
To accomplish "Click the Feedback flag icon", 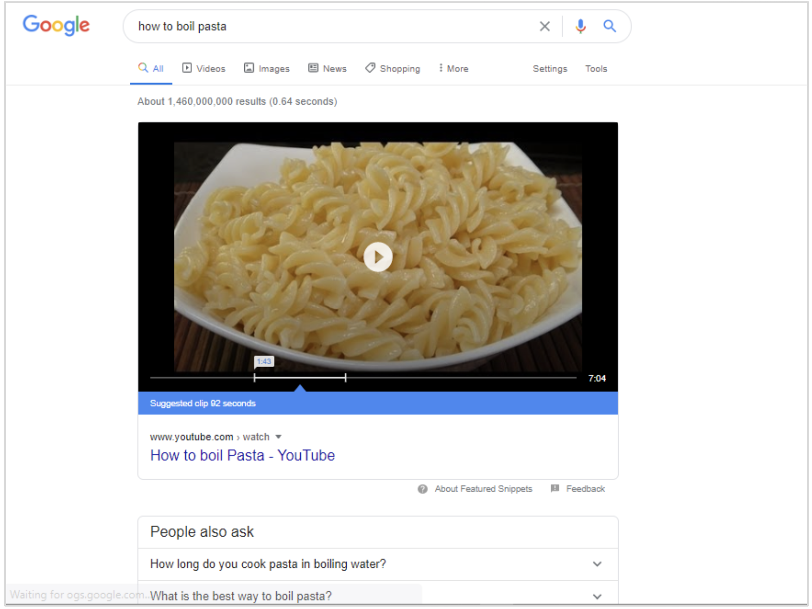I will (555, 488).
